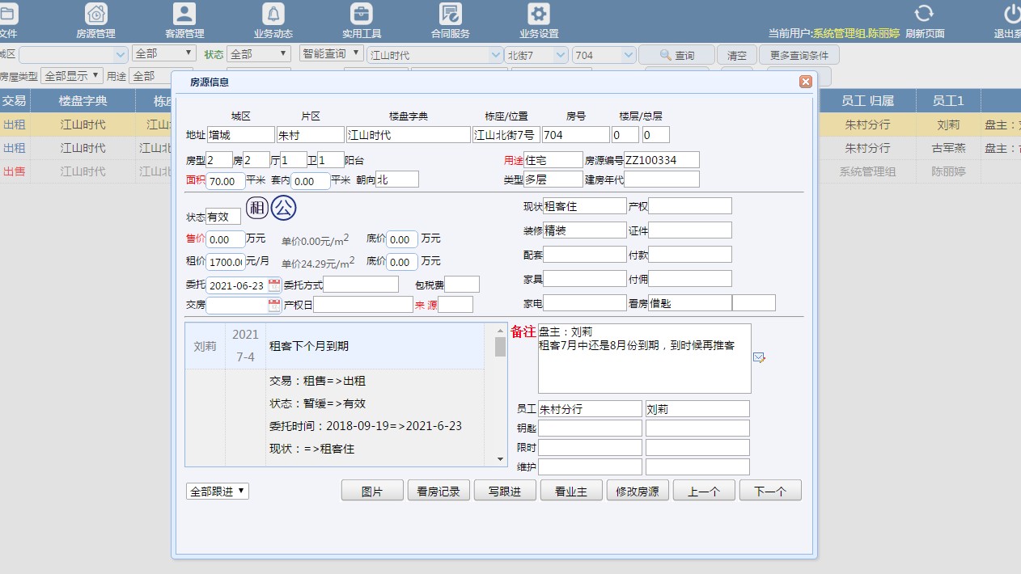The height and width of the screenshot is (574, 1021).
Task: Click the 写跟进 button
Action: tap(504, 491)
